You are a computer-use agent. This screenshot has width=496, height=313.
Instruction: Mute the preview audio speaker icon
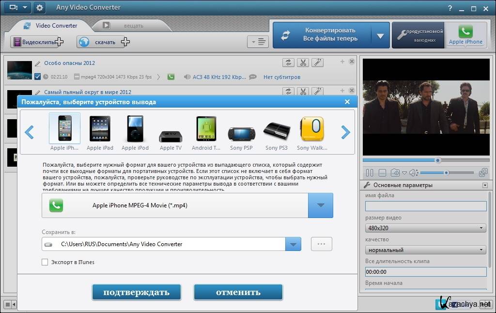413,172
